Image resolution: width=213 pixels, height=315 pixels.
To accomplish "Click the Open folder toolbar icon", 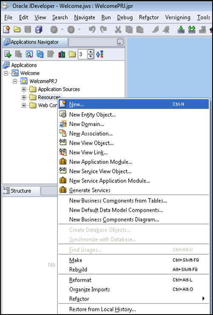I will pyautogui.click(x=17, y=30).
